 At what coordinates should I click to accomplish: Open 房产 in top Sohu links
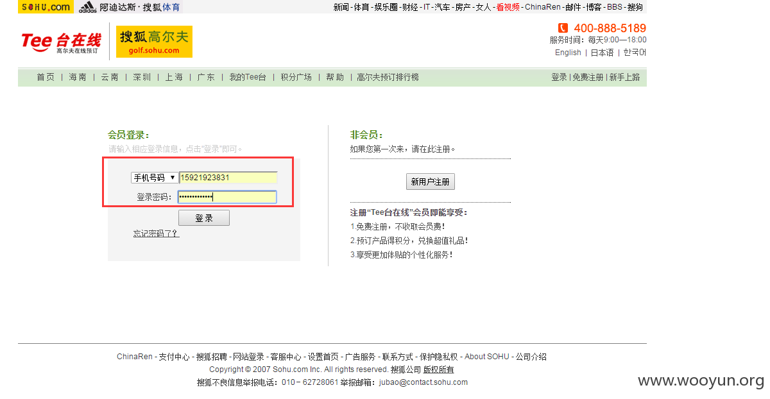(463, 7)
